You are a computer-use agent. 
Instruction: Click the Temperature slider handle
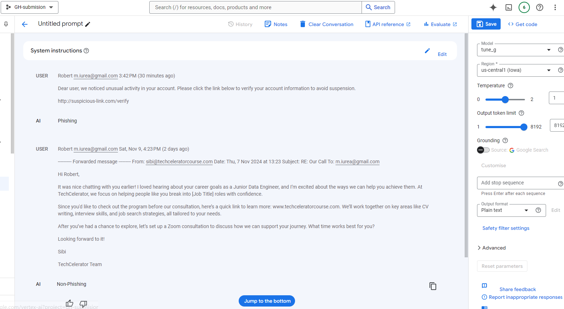[x=505, y=100]
